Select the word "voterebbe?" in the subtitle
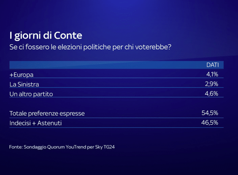238x175 pixels. (155, 47)
